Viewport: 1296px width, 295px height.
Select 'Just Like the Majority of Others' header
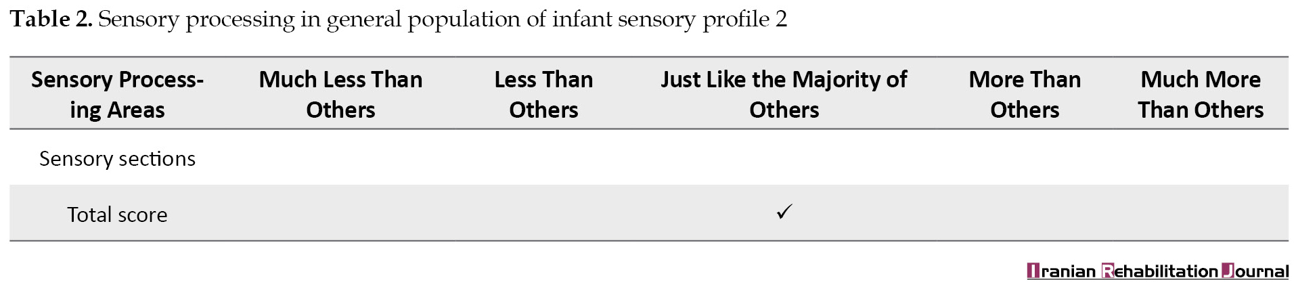pos(784,94)
